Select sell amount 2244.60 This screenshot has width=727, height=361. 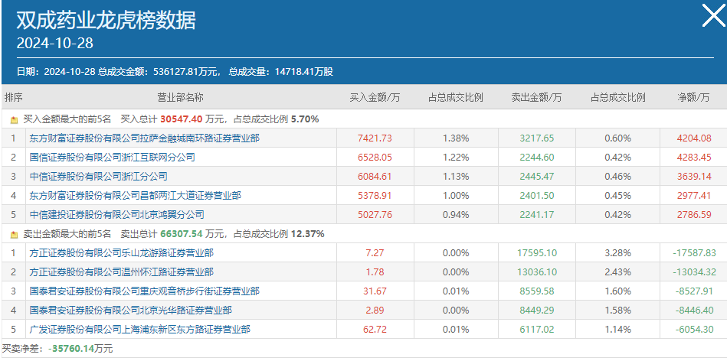pyautogui.click(x=537, y=158)
